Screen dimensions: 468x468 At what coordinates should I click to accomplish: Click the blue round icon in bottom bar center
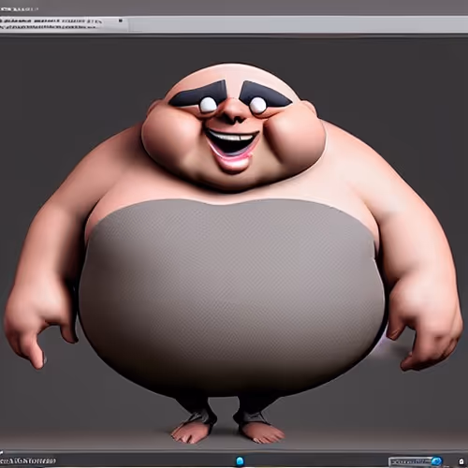coord(240,461)
